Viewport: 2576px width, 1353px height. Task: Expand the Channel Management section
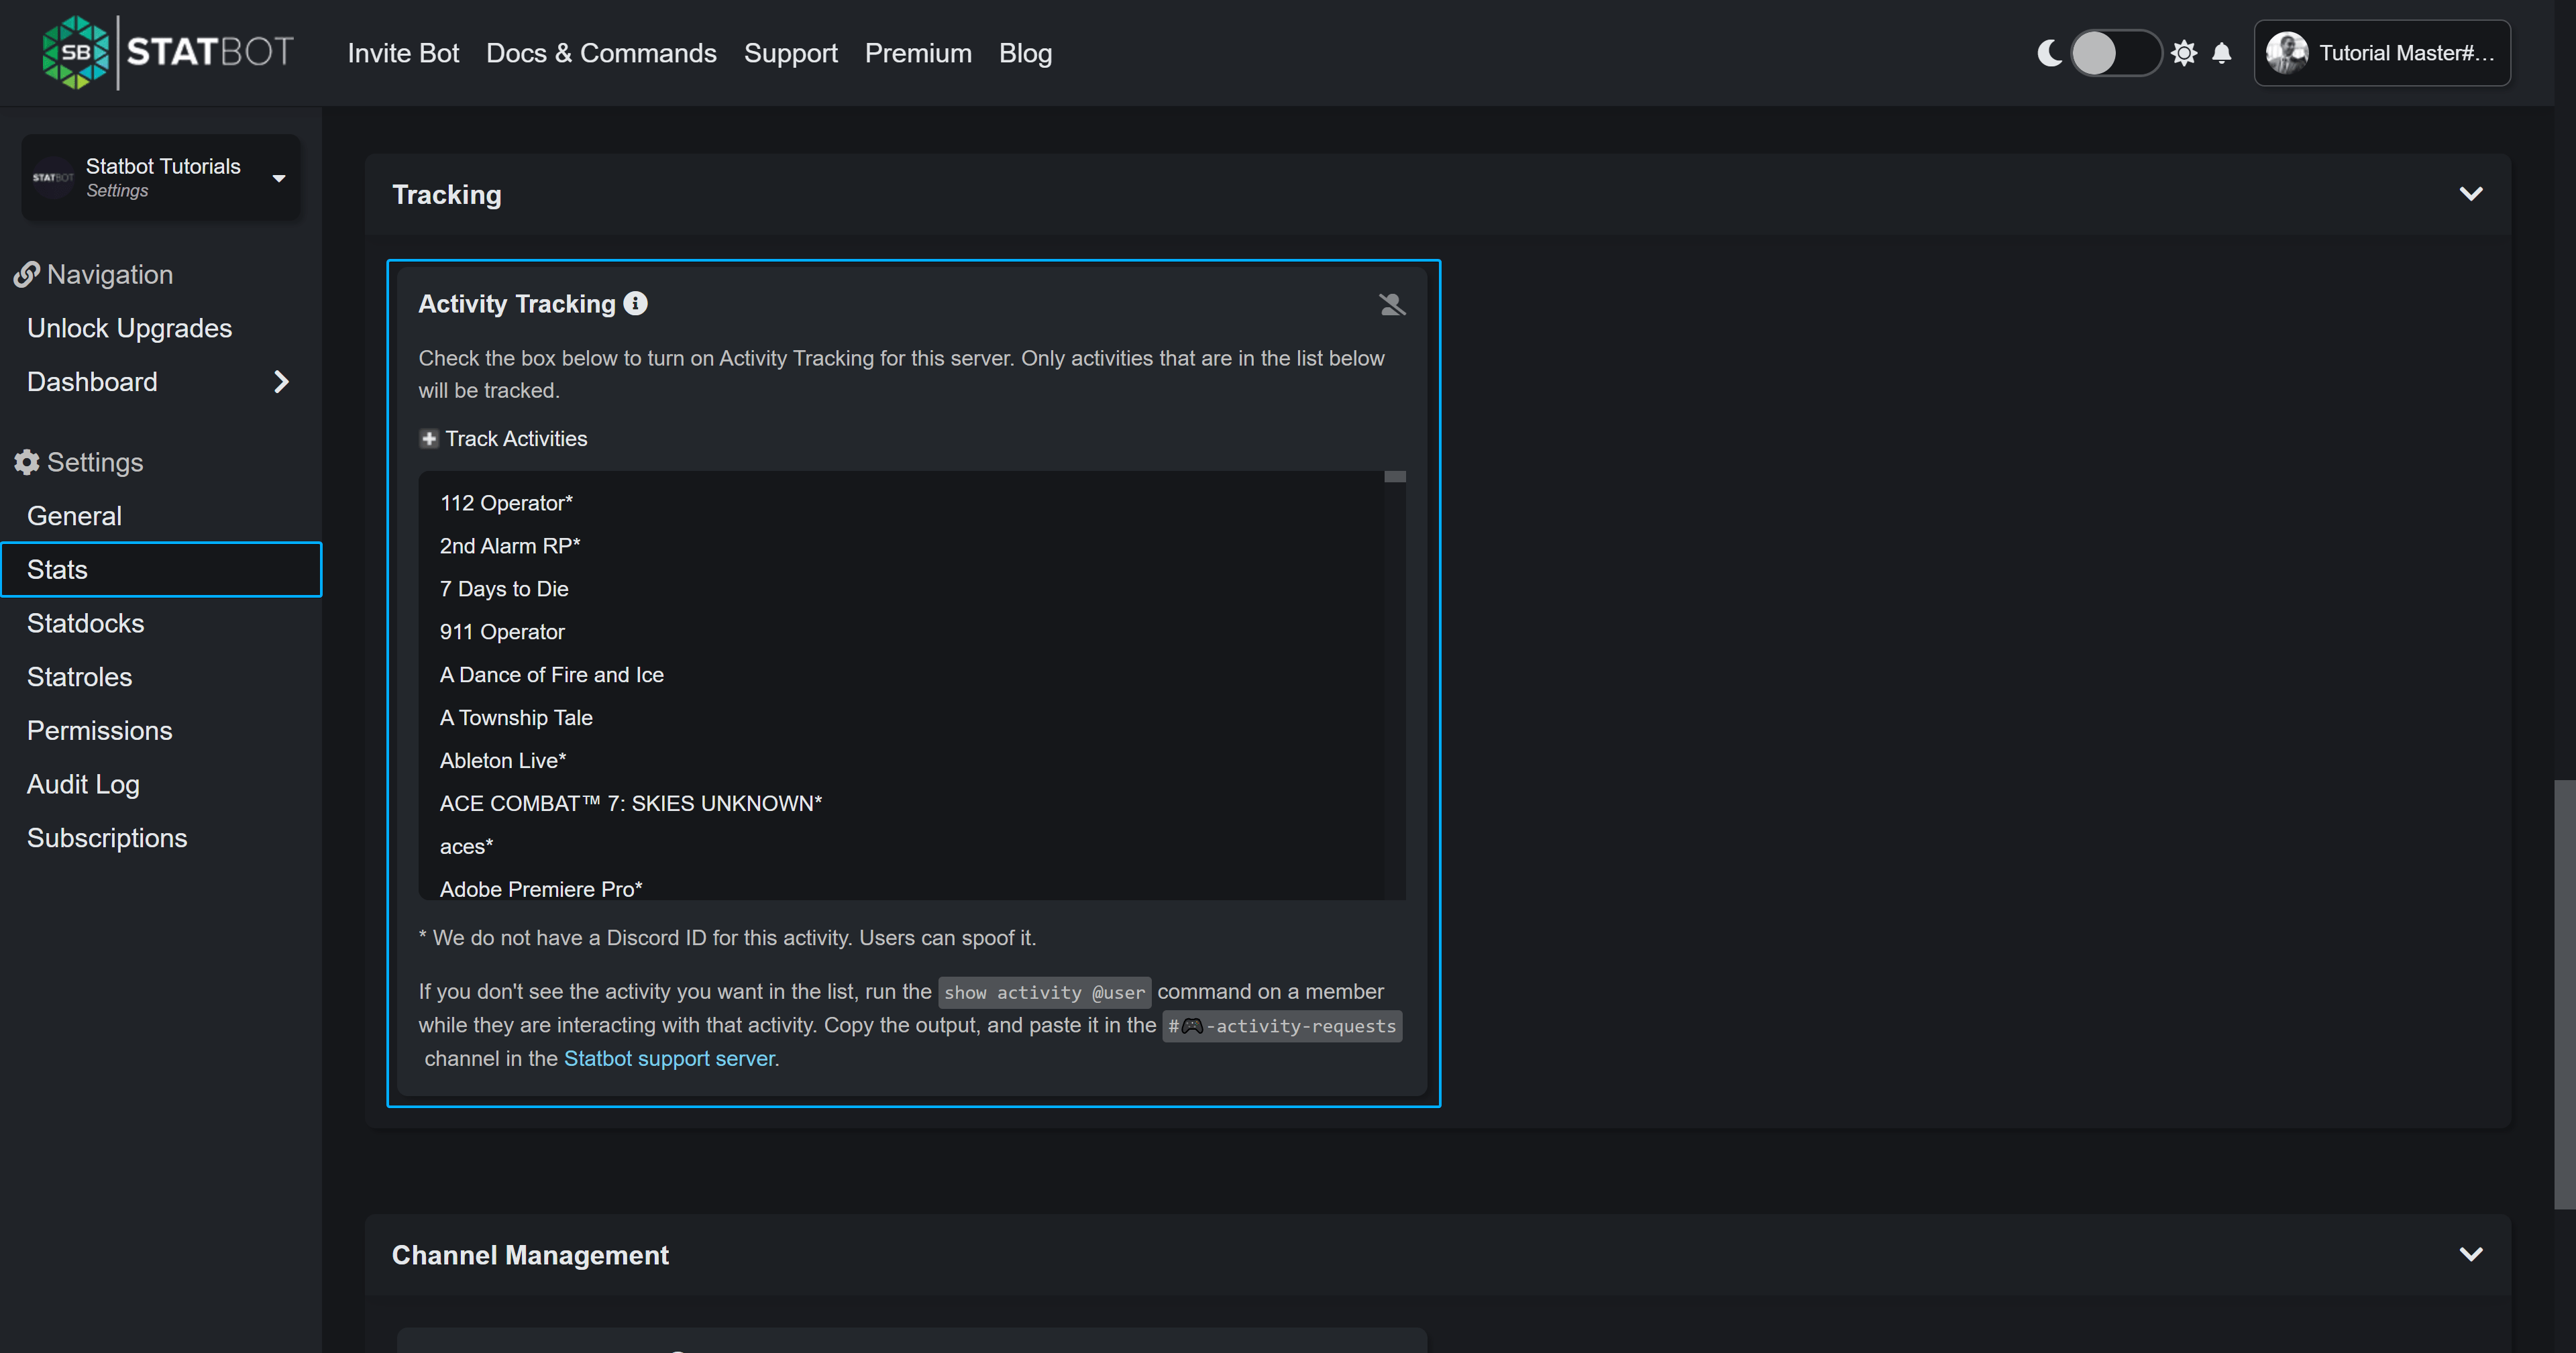2472,1255
